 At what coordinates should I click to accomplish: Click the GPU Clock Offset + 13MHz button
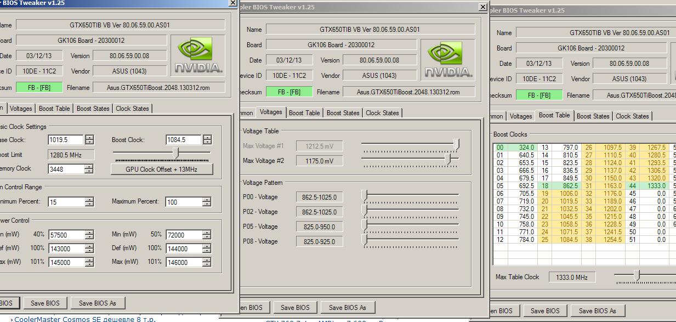point(161,169)
